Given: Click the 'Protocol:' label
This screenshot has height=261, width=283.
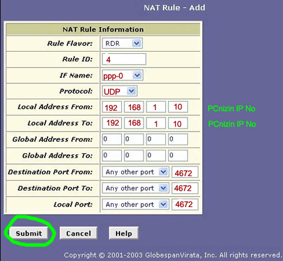Looking at the screenshot, I should tap(76, 91).
